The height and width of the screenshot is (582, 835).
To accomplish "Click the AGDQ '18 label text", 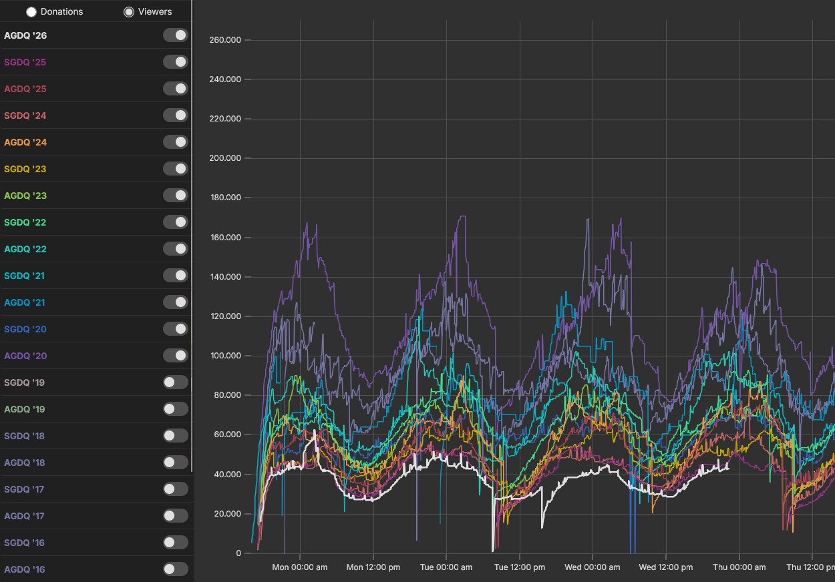I will [x=25, y=463].
